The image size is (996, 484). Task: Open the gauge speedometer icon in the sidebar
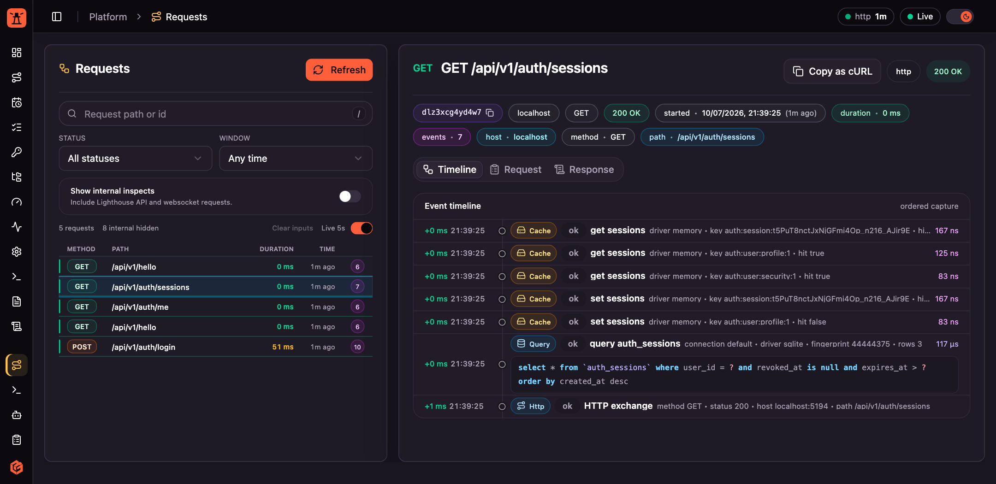pos(17,202)
